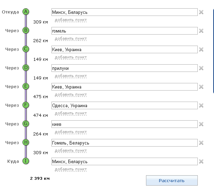Click the origin field Минск, Беларусь
The height and width of the screenshot is (187, 214).
pyautogui.click(x=125, y=12)
